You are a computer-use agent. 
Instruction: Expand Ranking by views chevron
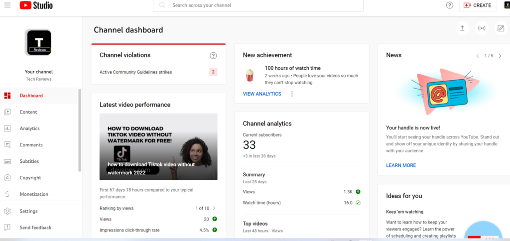214,208
